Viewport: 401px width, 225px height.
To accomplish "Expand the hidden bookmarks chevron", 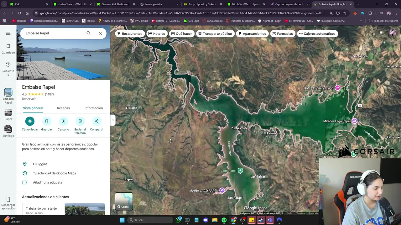I will coord(361,21).
